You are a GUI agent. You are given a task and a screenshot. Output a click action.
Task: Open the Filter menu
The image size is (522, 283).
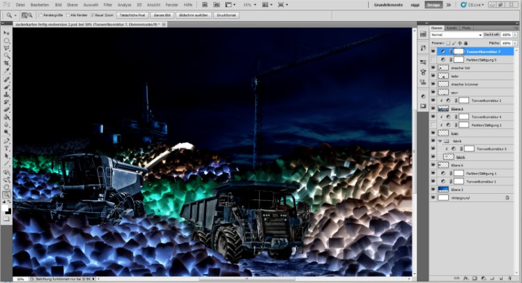pos(107,4)
